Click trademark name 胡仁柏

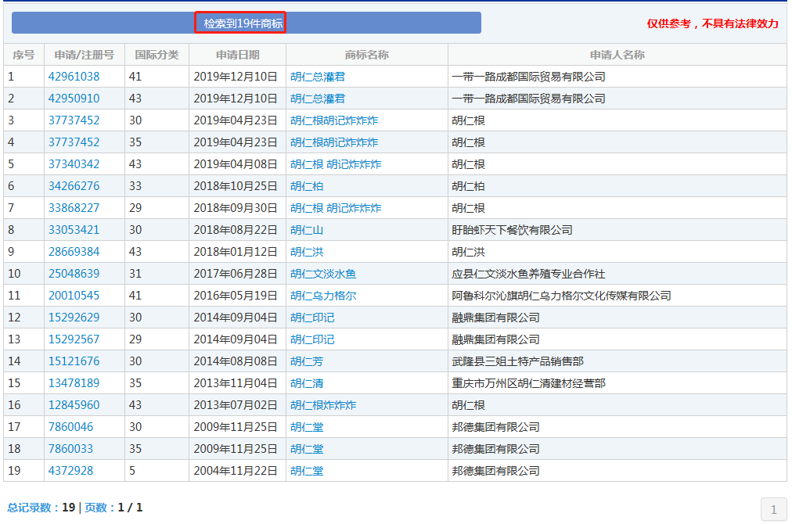coord(307,186)
